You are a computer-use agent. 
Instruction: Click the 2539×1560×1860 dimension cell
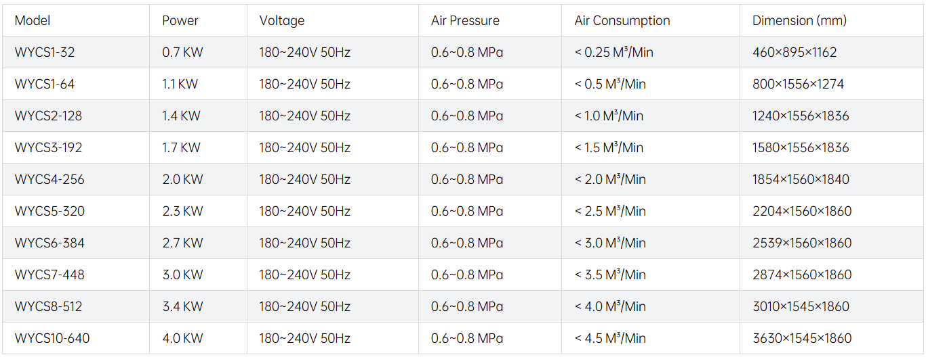pyautogui.click(x=802, y=243)
